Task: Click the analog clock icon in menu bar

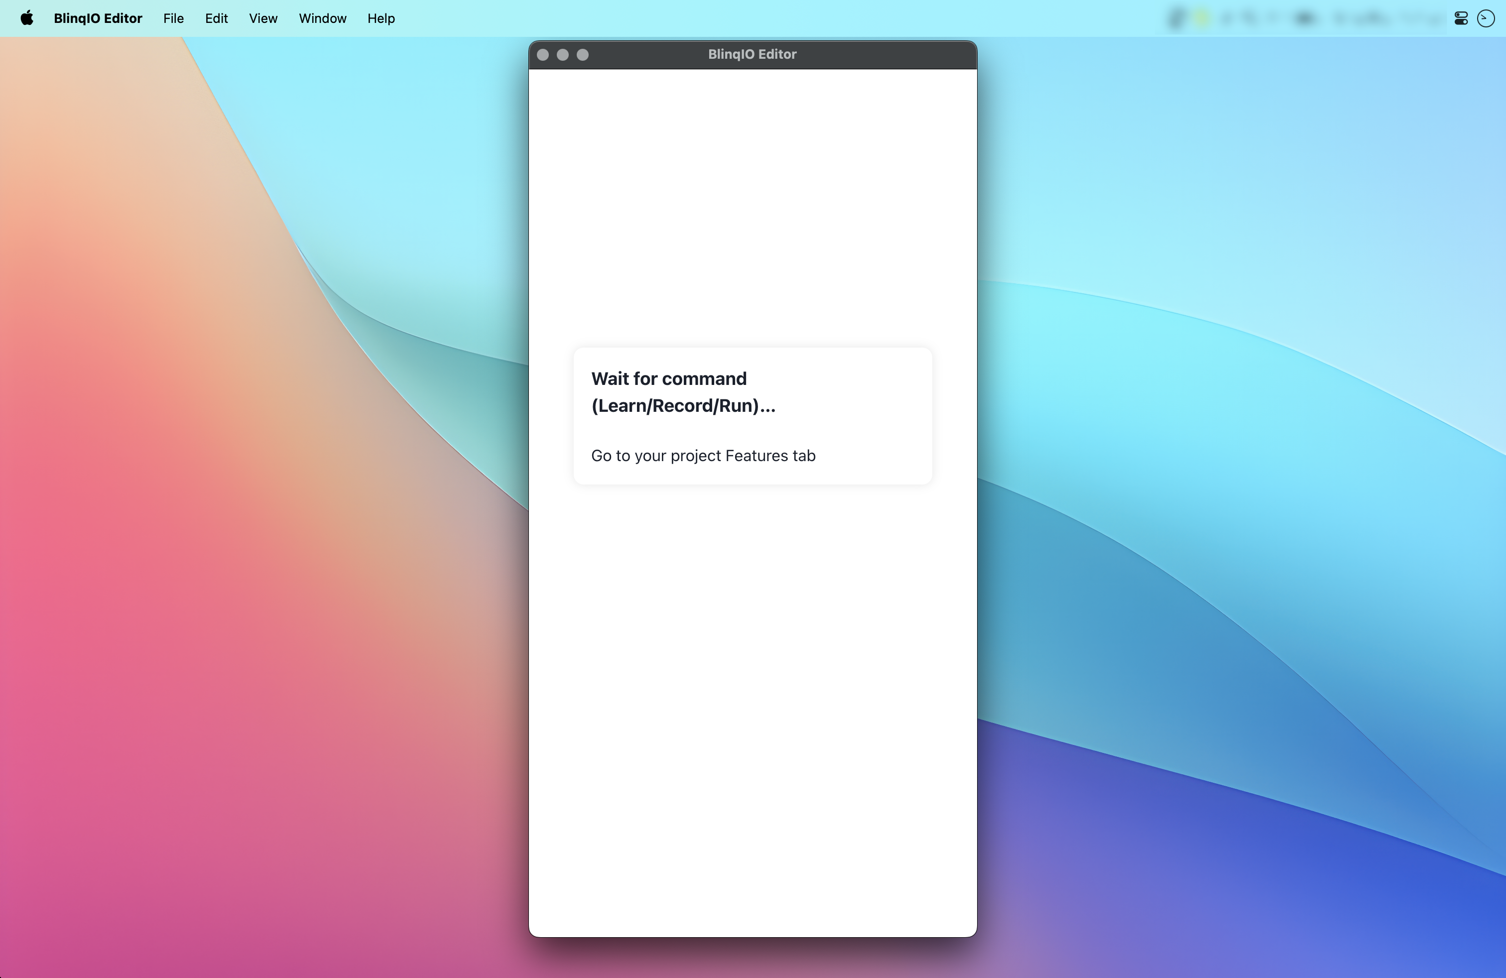Action: pos(1485,18)
